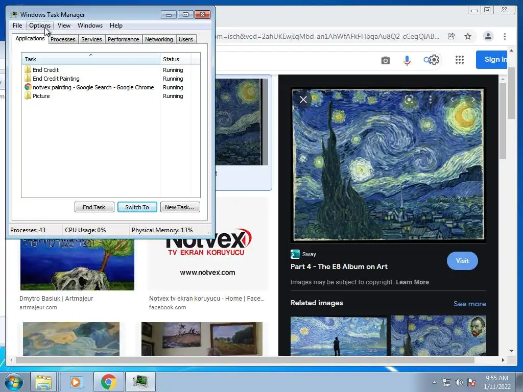The height and width of the screenshot is (392, 523).
Task: Open the related image with Van Gogh portrait
Action: pos(438,335)
